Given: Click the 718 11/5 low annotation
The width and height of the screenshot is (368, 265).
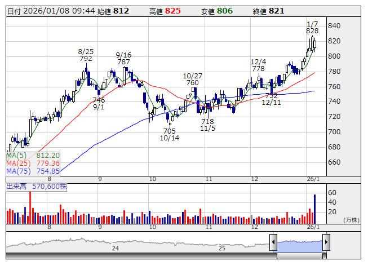Looking at the screenshot, I should click(208, 125).
